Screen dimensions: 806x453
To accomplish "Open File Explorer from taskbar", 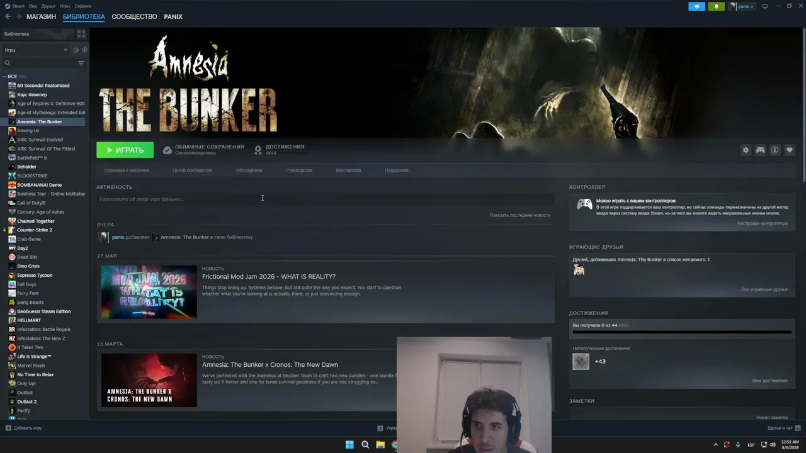I will (380, 445).
